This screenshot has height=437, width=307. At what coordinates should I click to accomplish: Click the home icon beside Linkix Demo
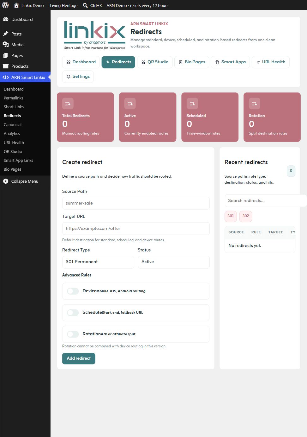(x=16, y=5)
